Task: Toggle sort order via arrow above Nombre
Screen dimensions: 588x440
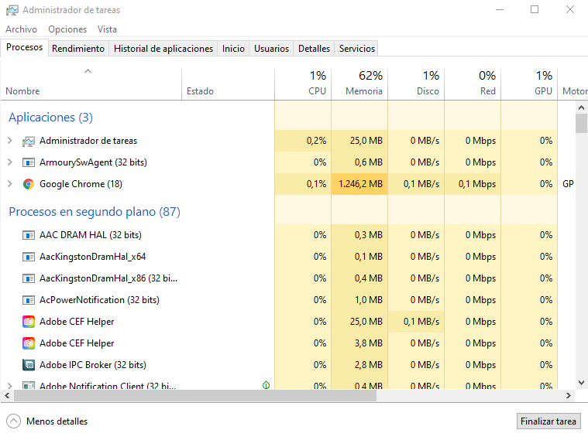Action: (x=88, y=71)
